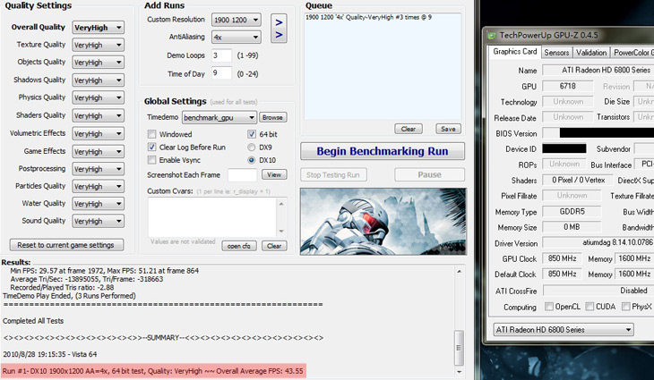Select the DX10 radio button

(252, 160)
